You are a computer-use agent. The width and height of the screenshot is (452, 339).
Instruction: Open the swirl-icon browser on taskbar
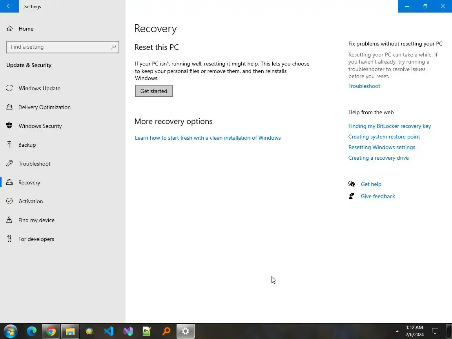click(x=89, y=331)
